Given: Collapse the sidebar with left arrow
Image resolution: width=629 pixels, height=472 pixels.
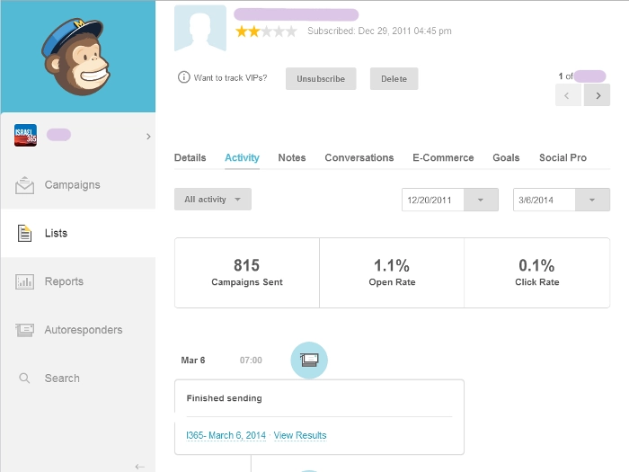Looking at the screenshot, I should pyautogui.click(x=139, y=467).
